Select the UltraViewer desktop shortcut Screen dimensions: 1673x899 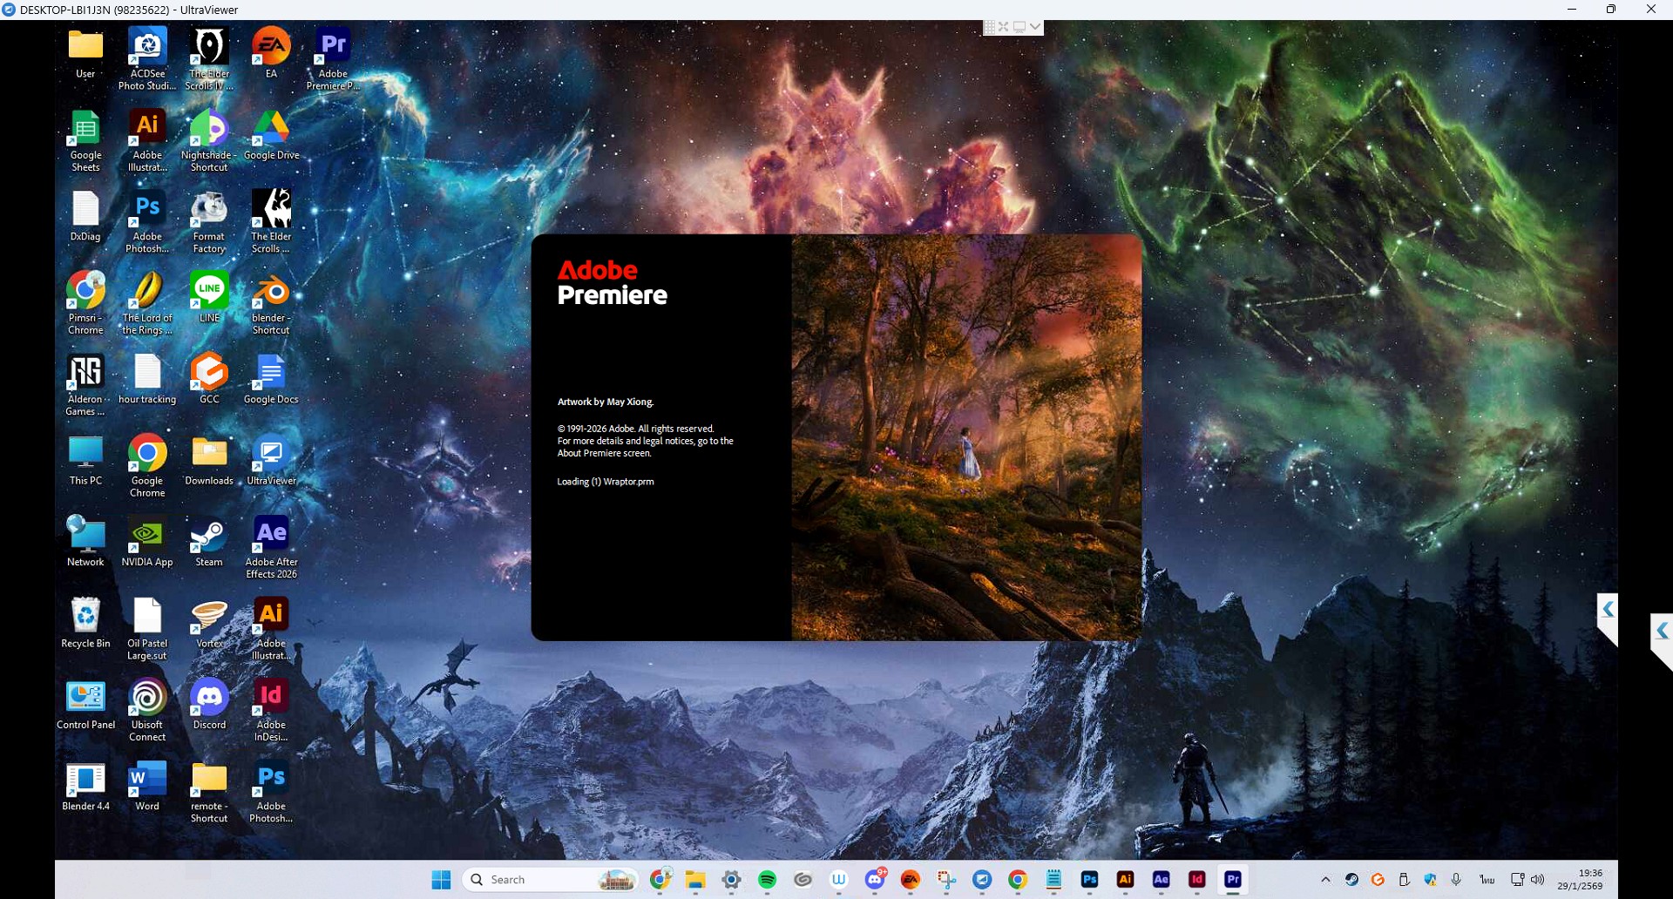coord(271,461)
